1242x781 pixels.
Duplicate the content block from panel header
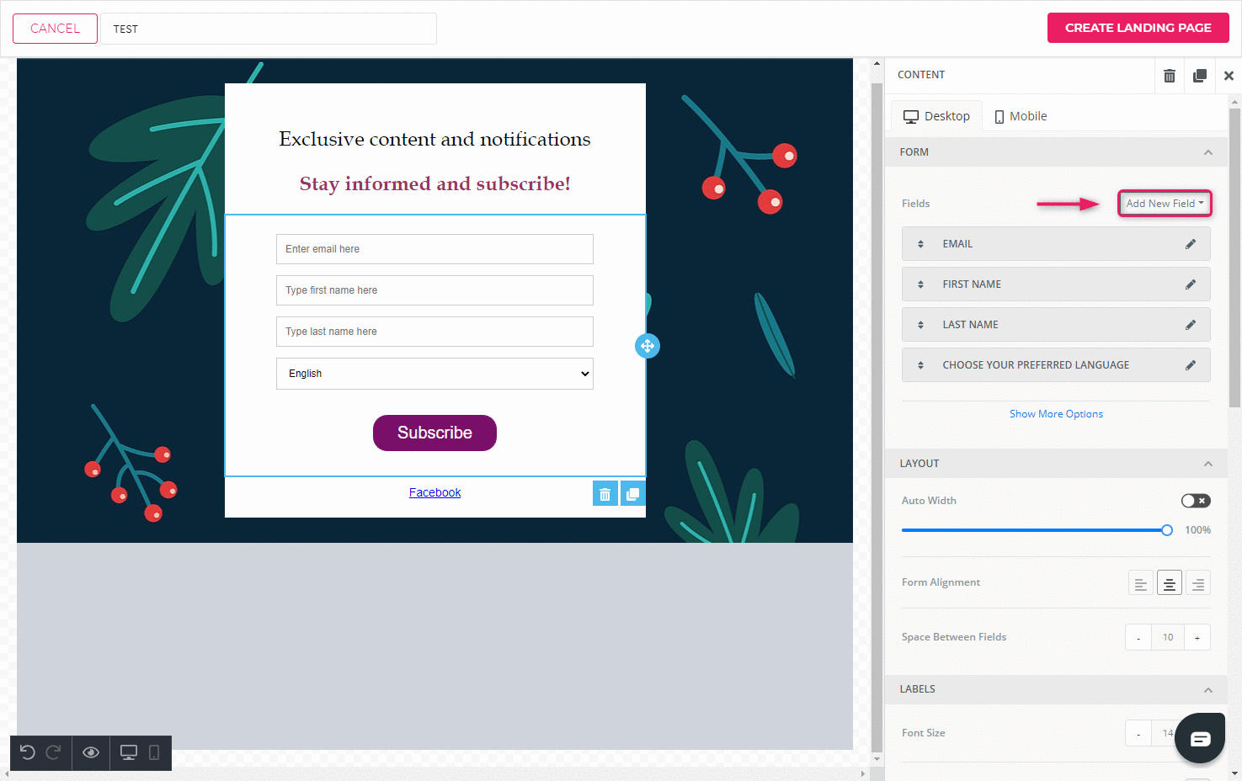(1200, 76)
